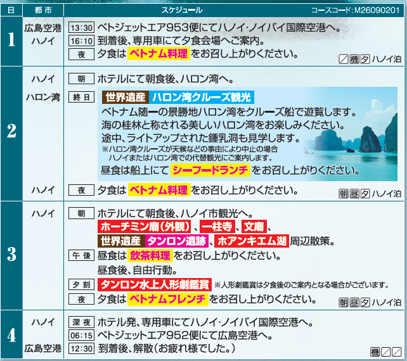Click the 13:30 departure time box

[81, 28]
